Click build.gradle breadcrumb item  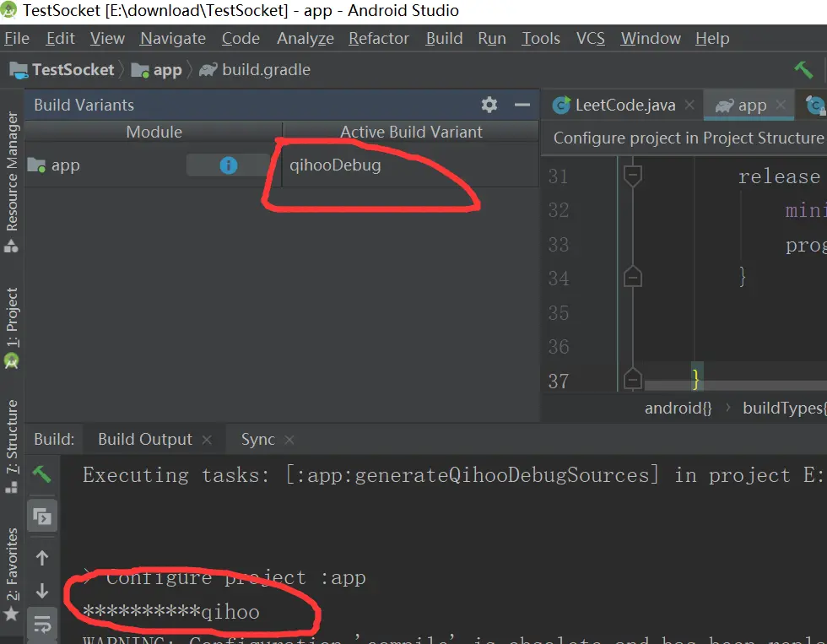[x=255, y=69]
